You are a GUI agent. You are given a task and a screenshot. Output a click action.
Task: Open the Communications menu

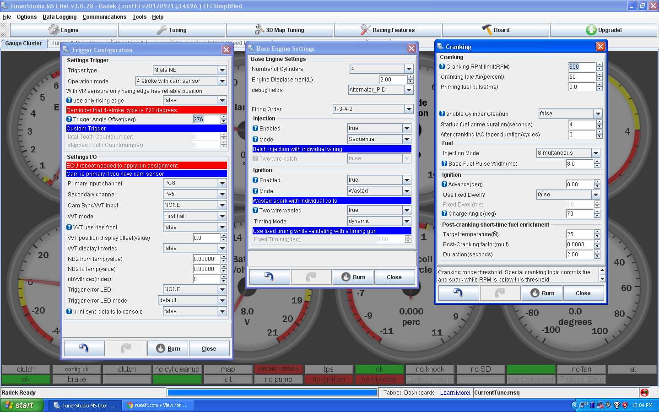pos(104,17)
